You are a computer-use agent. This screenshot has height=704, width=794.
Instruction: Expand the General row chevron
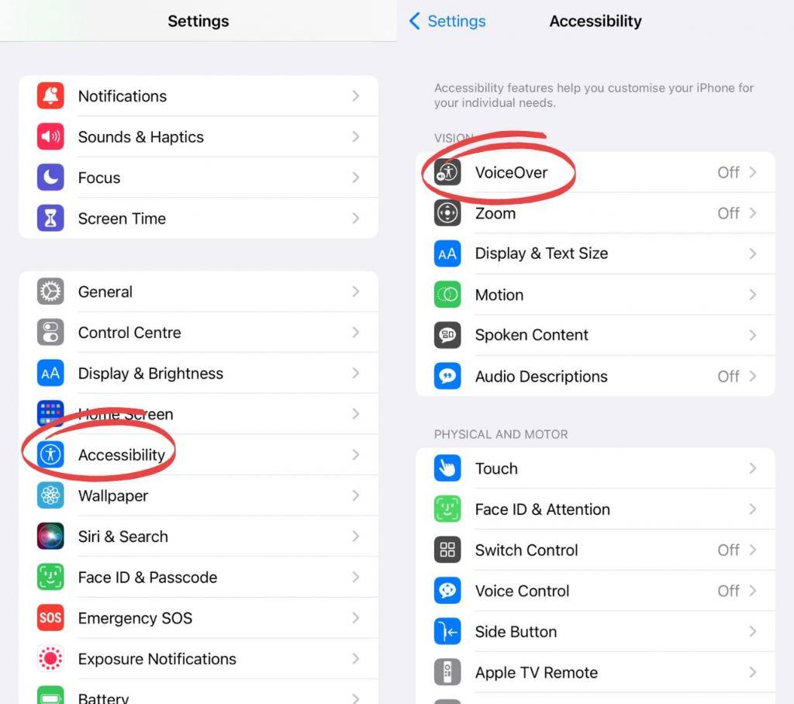[356, 292]
